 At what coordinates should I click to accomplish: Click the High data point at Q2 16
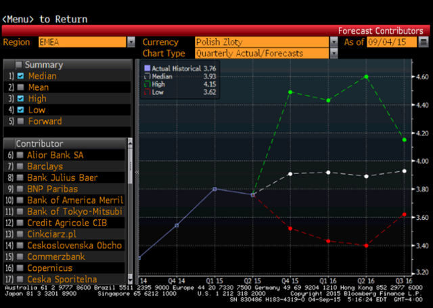366,76
